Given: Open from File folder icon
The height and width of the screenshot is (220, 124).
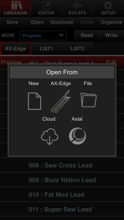Looking at the screenshot, I should (89, 100).
